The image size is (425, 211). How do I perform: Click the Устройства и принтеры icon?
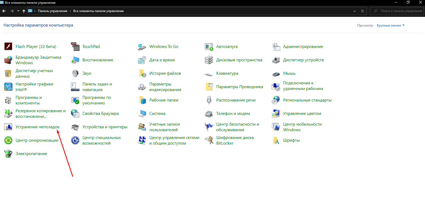(x=75, y=127)
